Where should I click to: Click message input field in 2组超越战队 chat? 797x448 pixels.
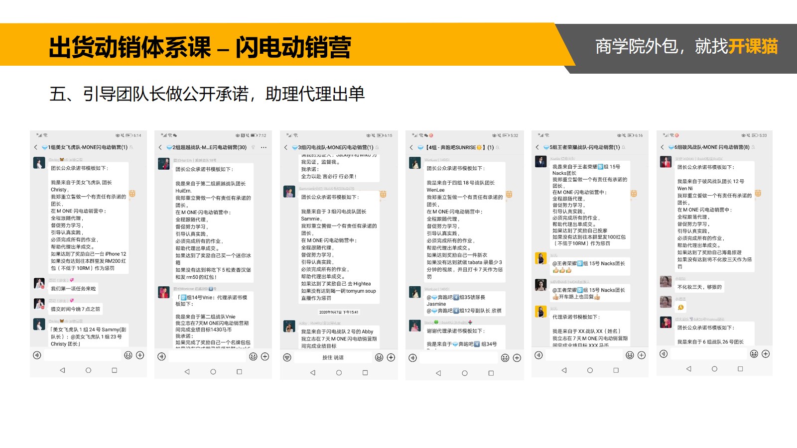pos(207,356)
